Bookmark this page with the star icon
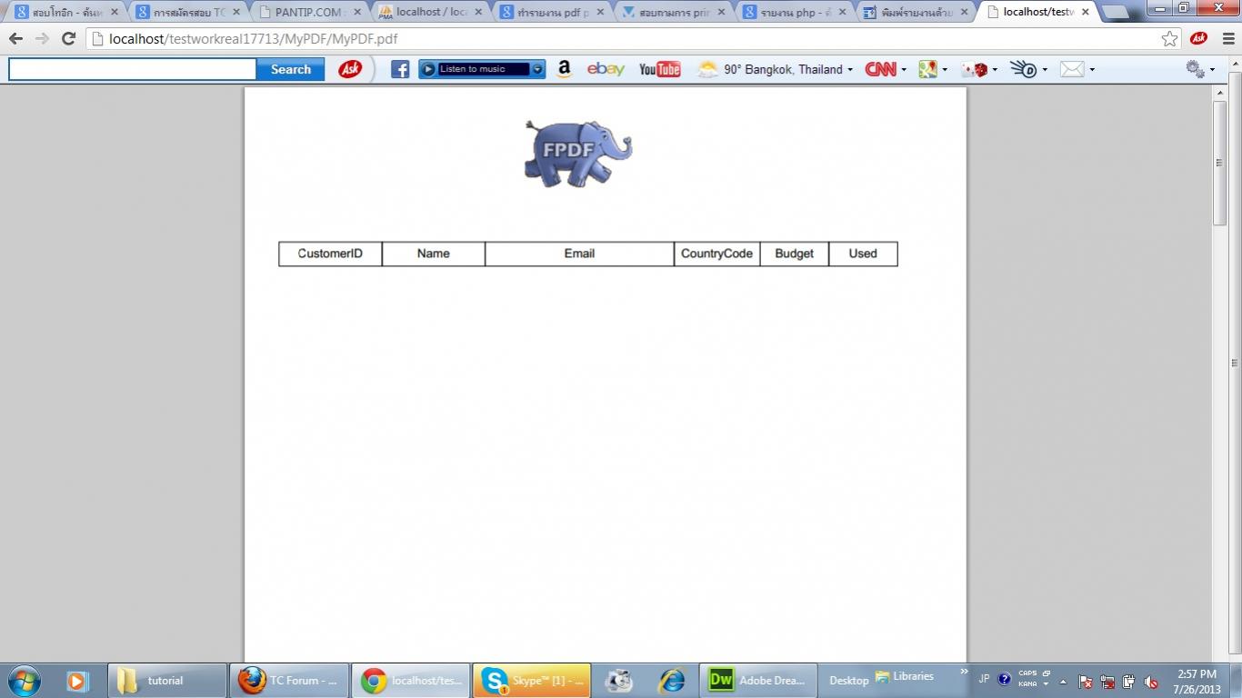 click(x=1170, y=39)
